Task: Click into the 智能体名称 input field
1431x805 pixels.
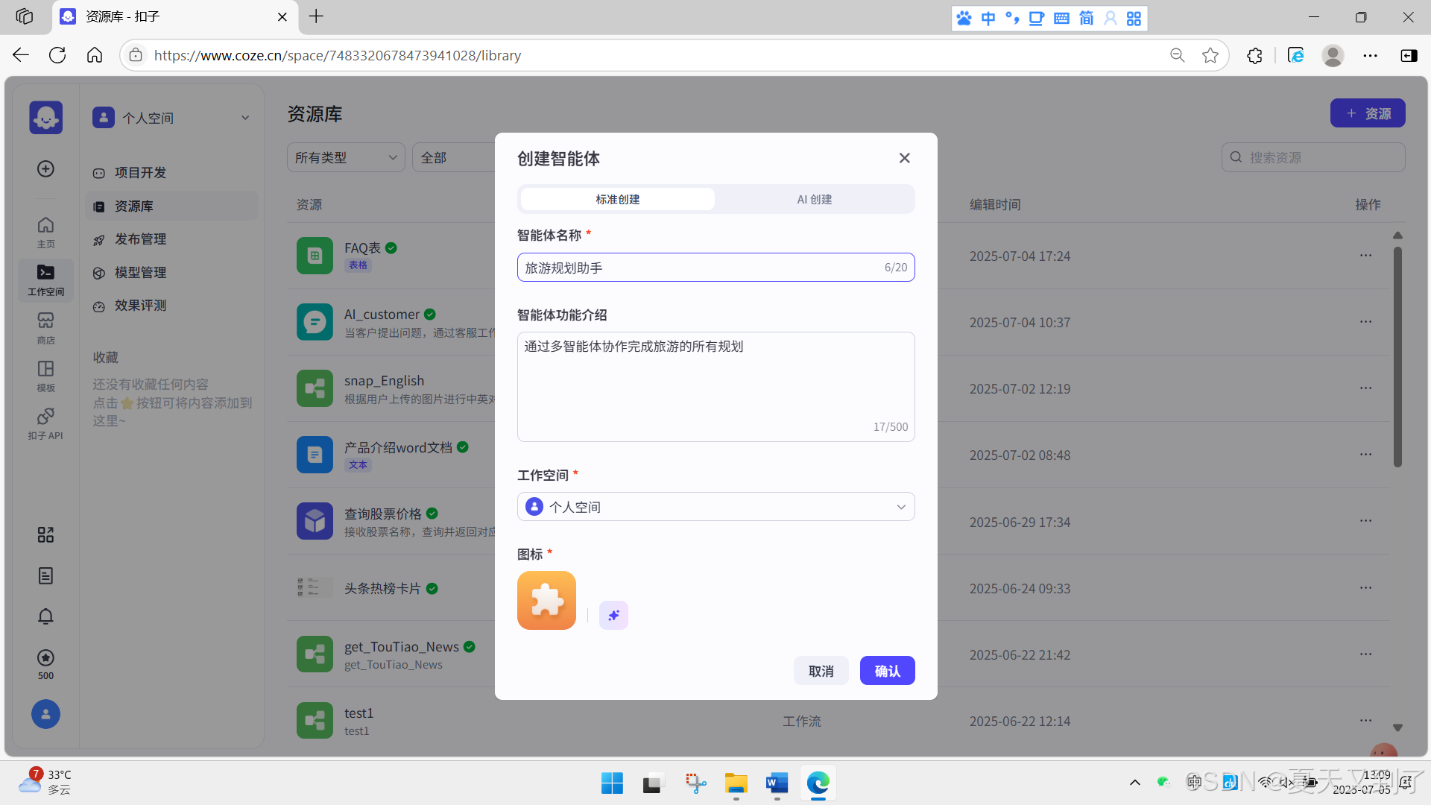Action: tap(701, 268)
